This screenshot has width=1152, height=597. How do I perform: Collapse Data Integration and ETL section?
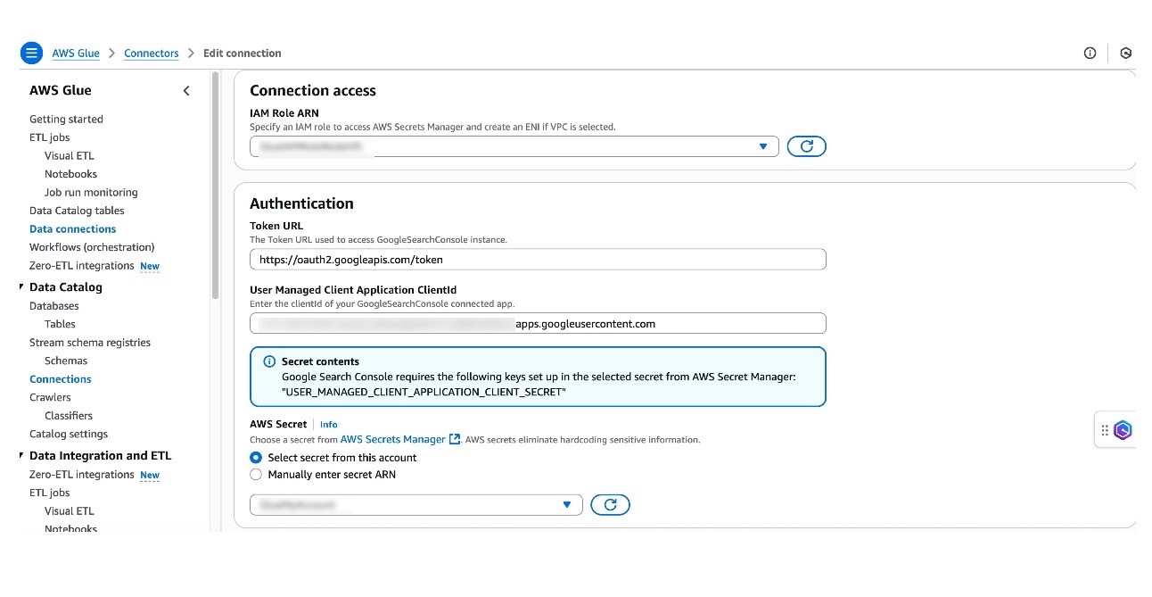pos(21,456)
